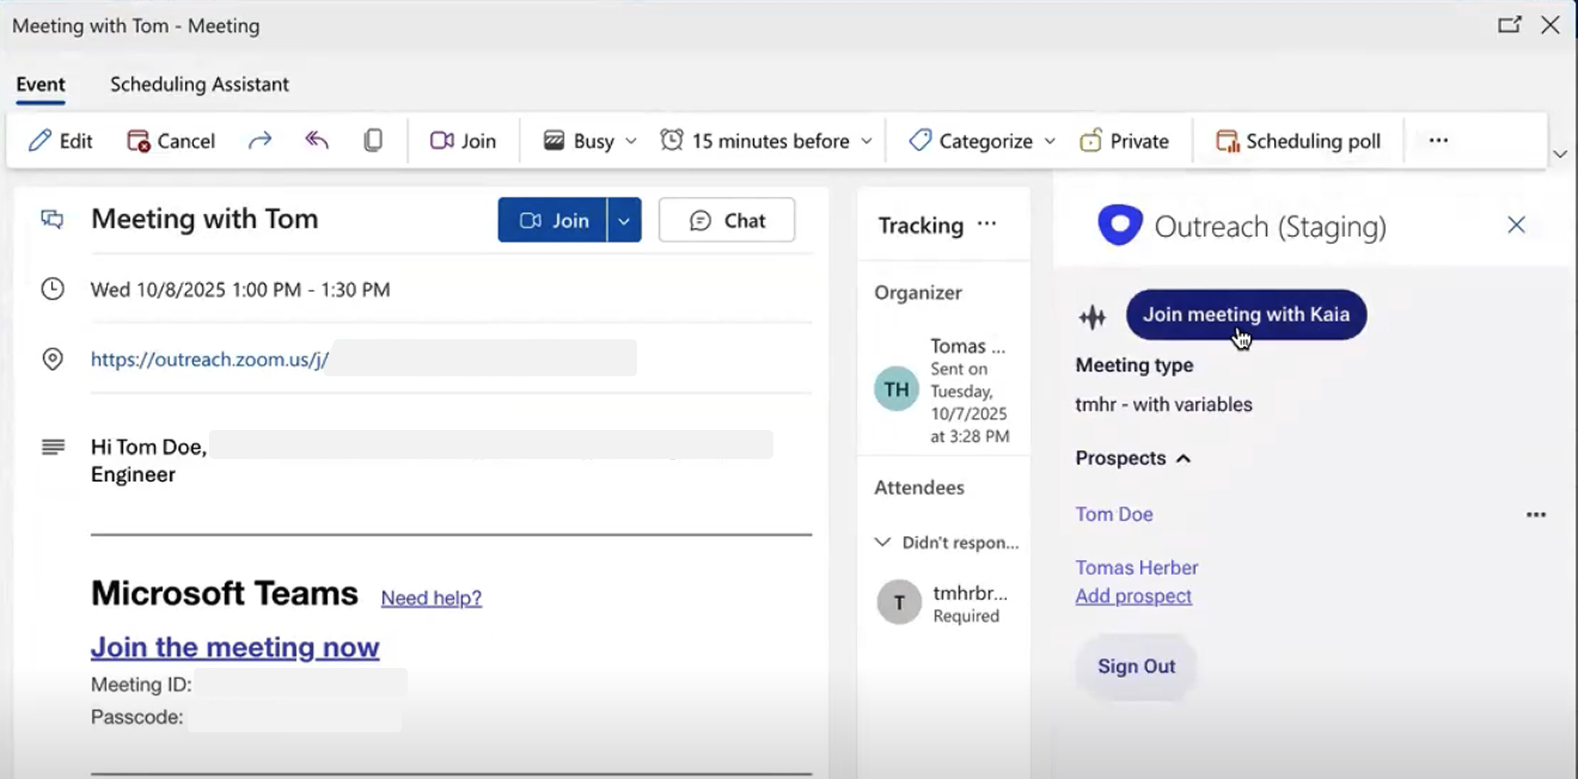
Task: Click the Kaia audio waveform icon
Action: coord(1092,317)
